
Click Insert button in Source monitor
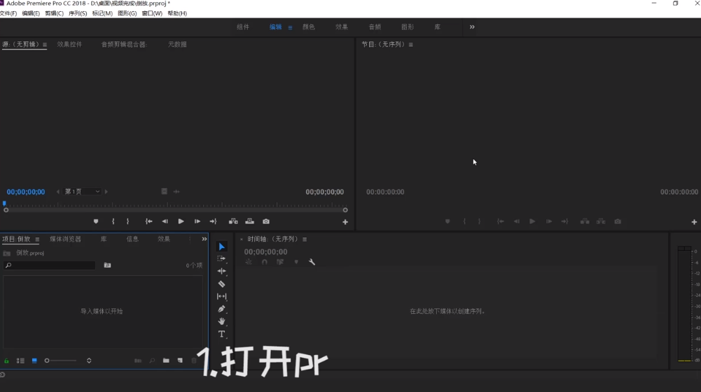click(x=233, y=222)
